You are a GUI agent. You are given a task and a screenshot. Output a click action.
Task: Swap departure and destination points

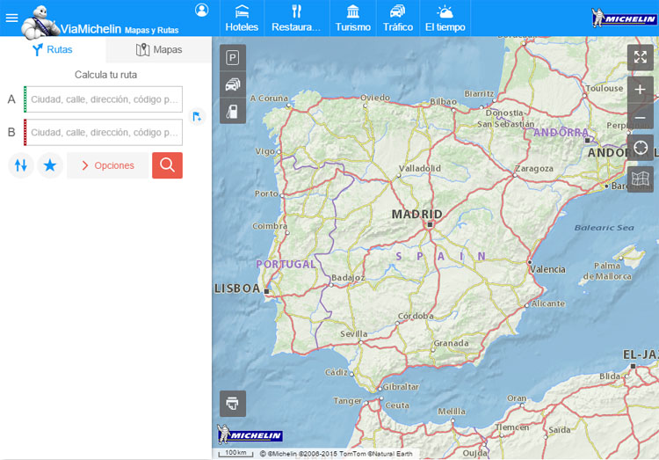coord(20,165)
